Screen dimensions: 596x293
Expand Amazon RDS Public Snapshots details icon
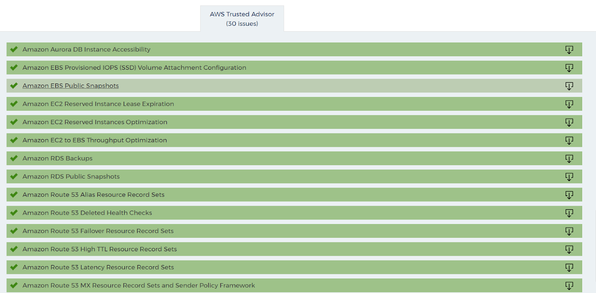569,177
